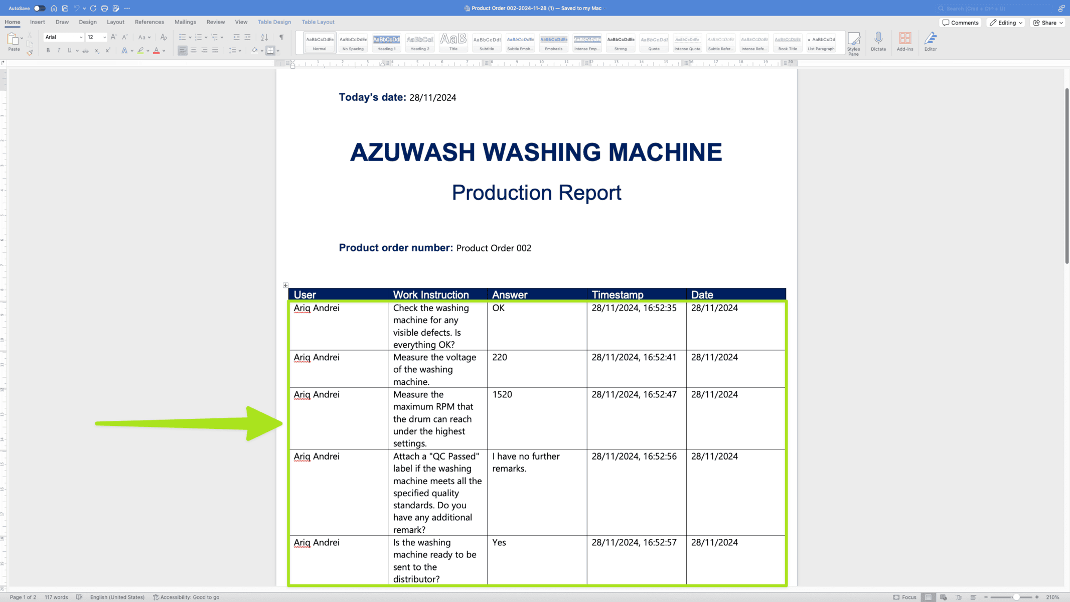The height and width of the screenshot is (602, 1070).
Task: Click the Sort A to Z icon
Action: (264, 37)
